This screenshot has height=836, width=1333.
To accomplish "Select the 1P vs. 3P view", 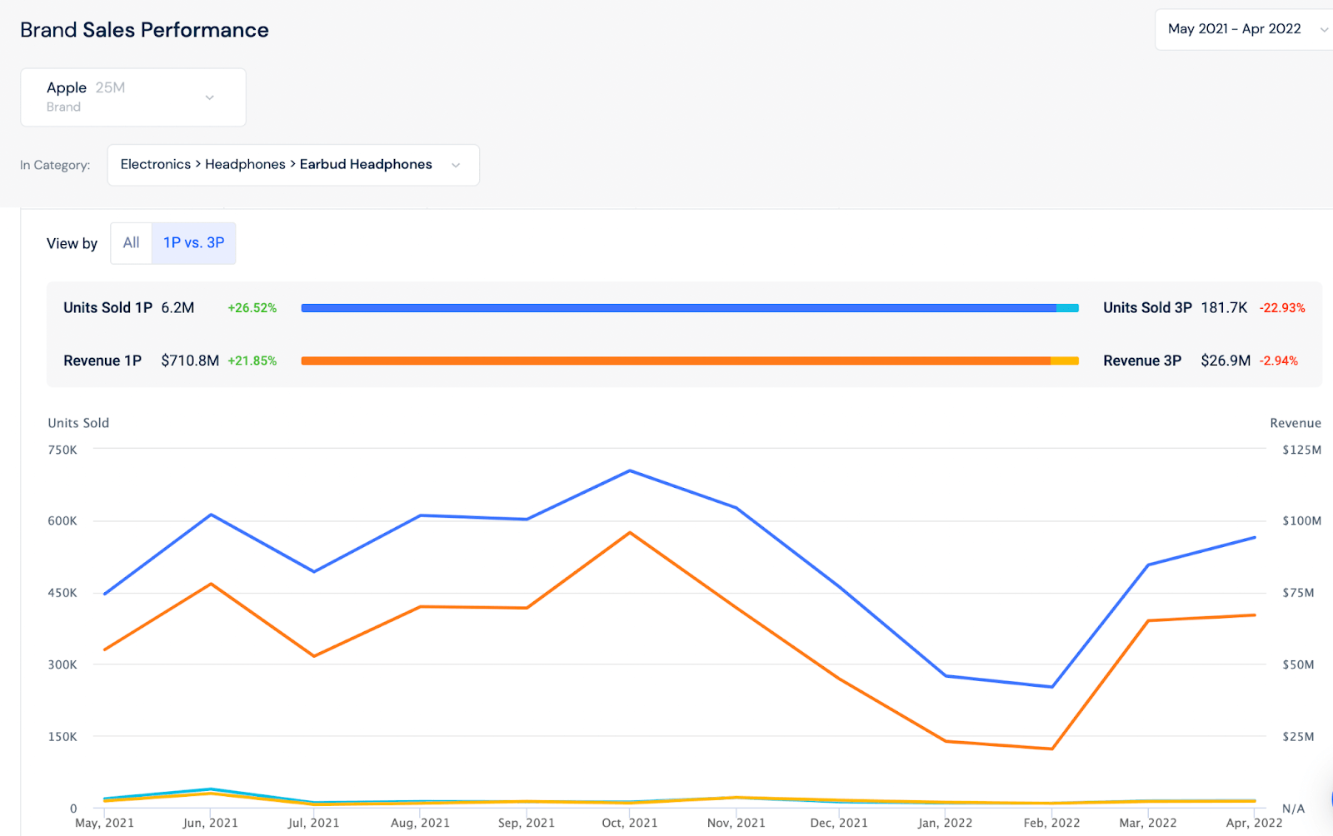I will pyautogui.click(x=193, y=243).
